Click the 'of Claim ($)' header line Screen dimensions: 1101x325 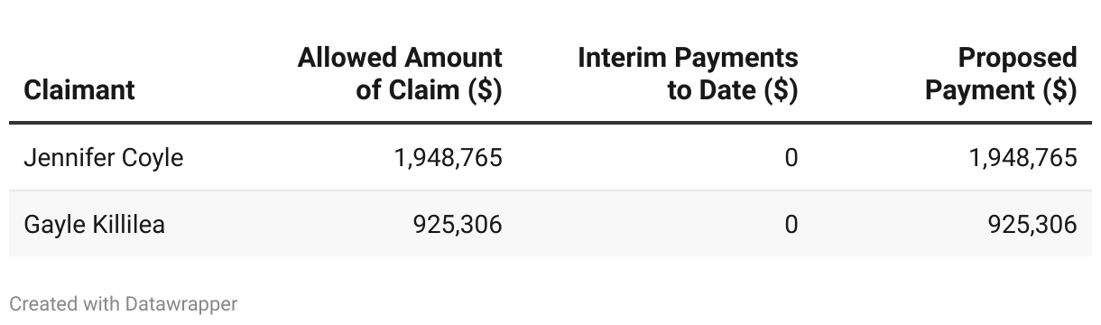pos(430,90)
